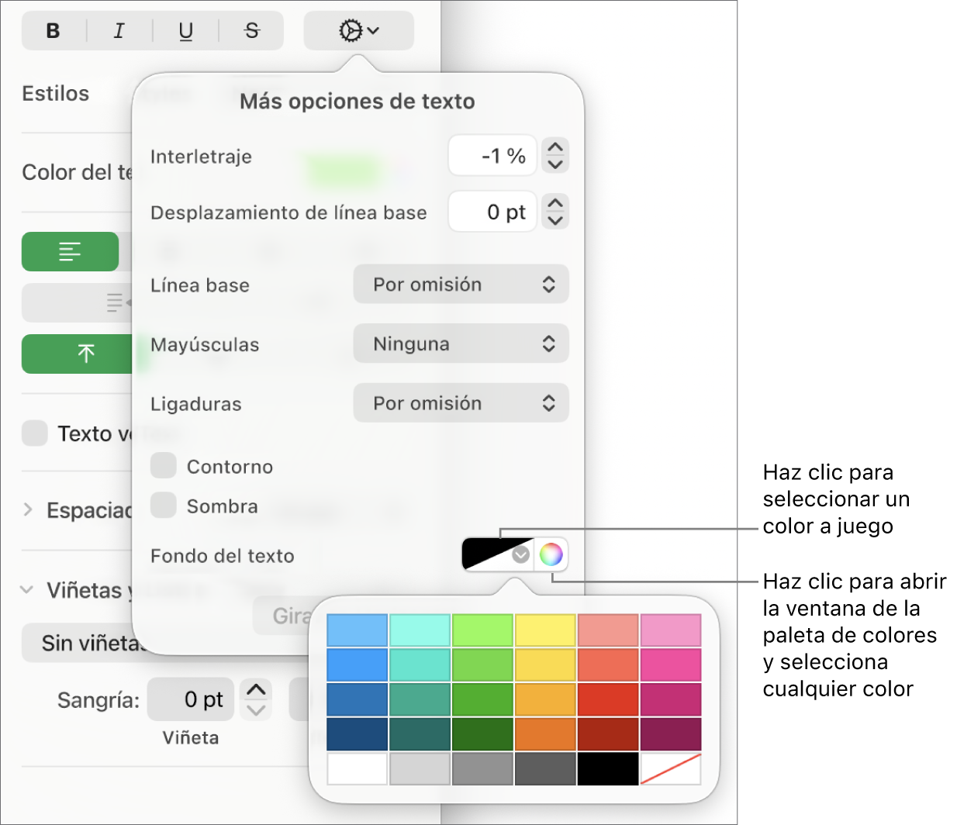Image resolution: width=957 pixels, height=825 pixels.
Task: Toggle strikethrough formatting
Action: [x=252, y=31]
